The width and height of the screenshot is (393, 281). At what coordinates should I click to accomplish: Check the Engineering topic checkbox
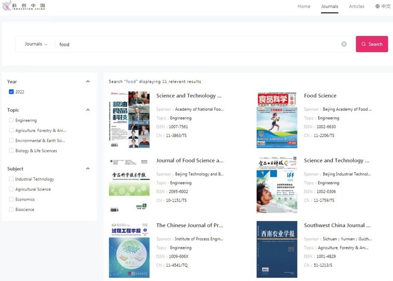pos(11,120)
